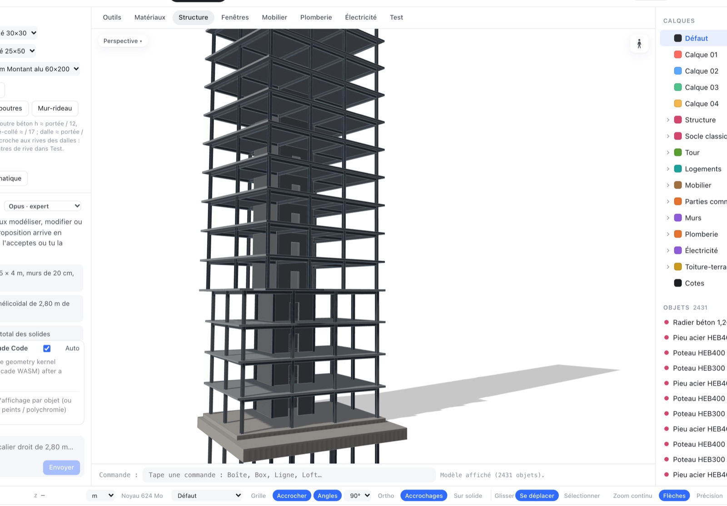Click the Calque 04 yellow color swatch
727x506 pixels.
tap(677, 104)
